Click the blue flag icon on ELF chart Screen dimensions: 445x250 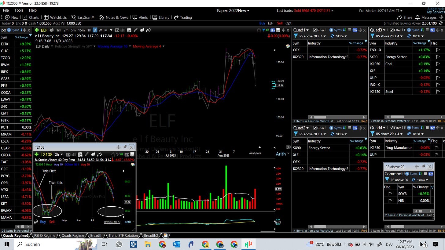(263, 30)
